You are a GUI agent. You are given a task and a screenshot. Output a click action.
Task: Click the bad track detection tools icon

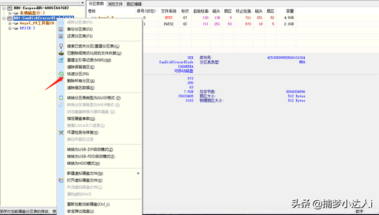pos(61,132)
